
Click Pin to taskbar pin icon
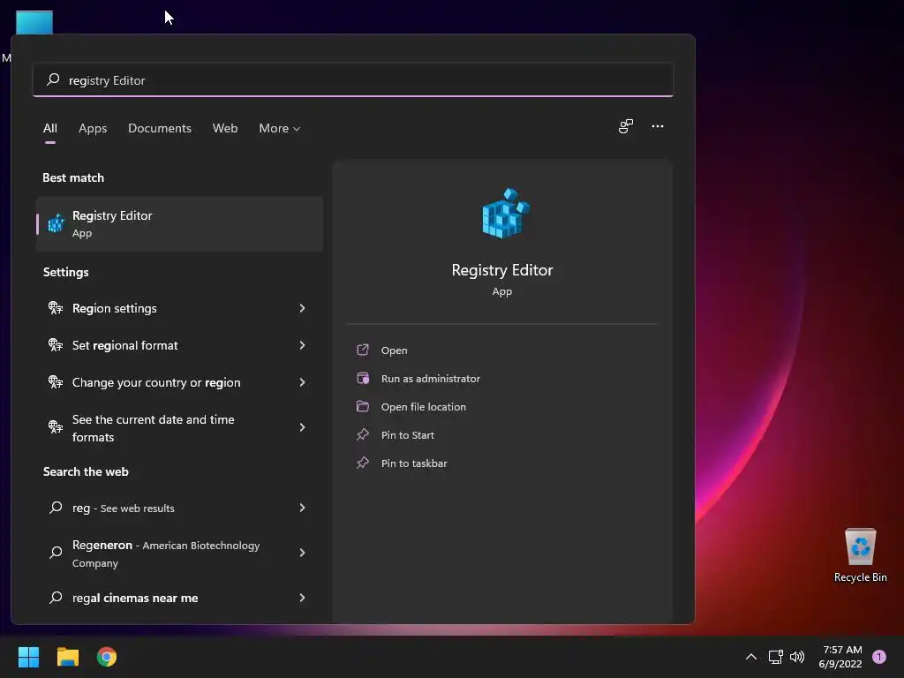tap(363, 463)
